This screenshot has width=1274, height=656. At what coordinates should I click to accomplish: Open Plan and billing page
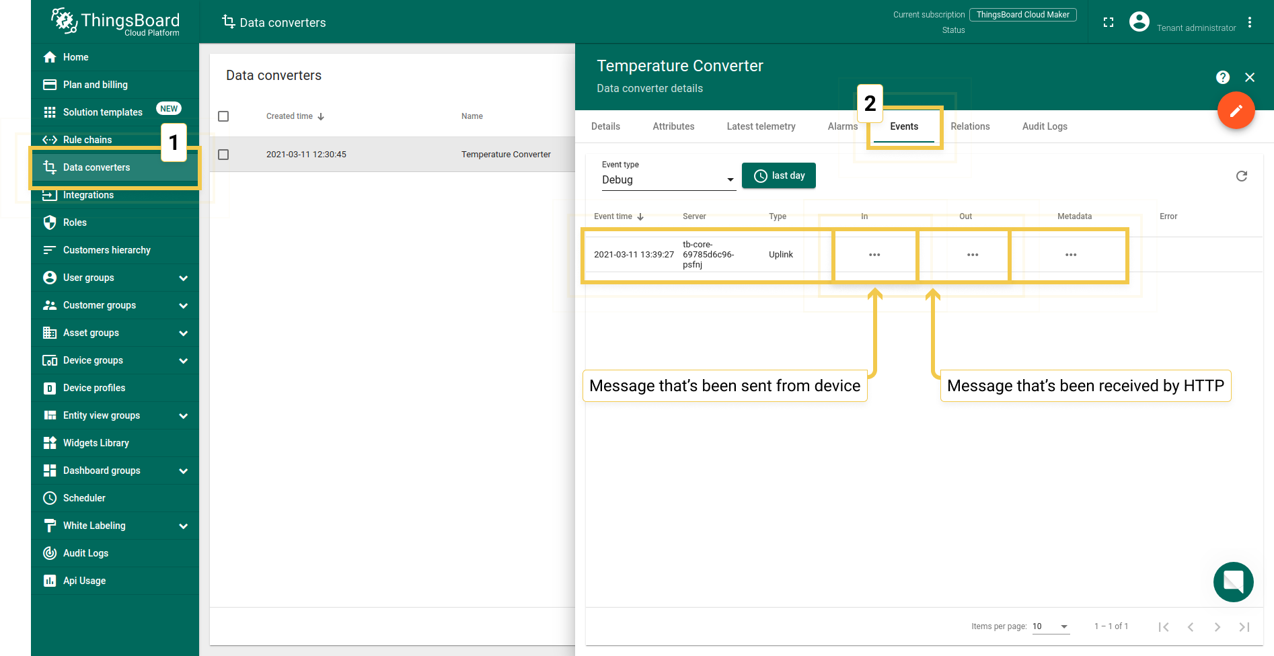[115, 85]
